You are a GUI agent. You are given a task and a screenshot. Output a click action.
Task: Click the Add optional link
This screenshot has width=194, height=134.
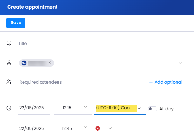(x=166, y=82)
